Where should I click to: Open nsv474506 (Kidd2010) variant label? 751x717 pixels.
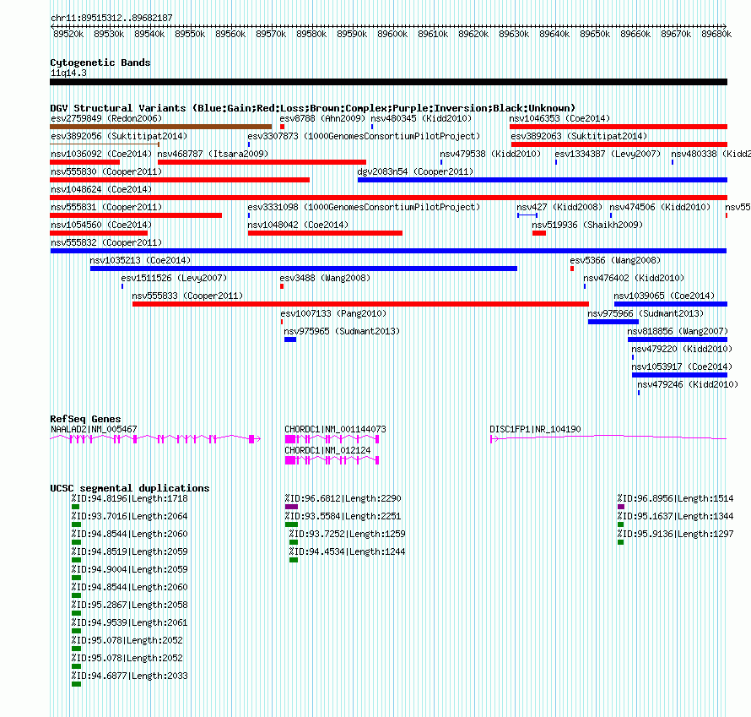pos(660,207)
